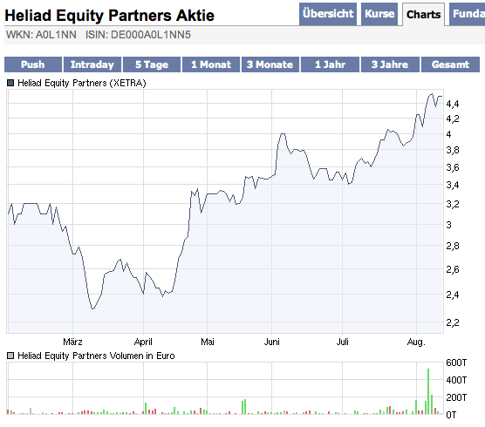Viewport: 485px width, 427px height.
Task: Click the 200T volume axis value
Action: (456, 397)
